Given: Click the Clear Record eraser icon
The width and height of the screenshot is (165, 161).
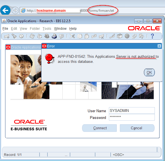Looking at the screenshot, I should click(94, 36).
